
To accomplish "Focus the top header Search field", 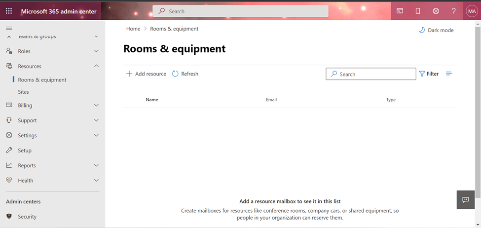I will coord(241,11).
